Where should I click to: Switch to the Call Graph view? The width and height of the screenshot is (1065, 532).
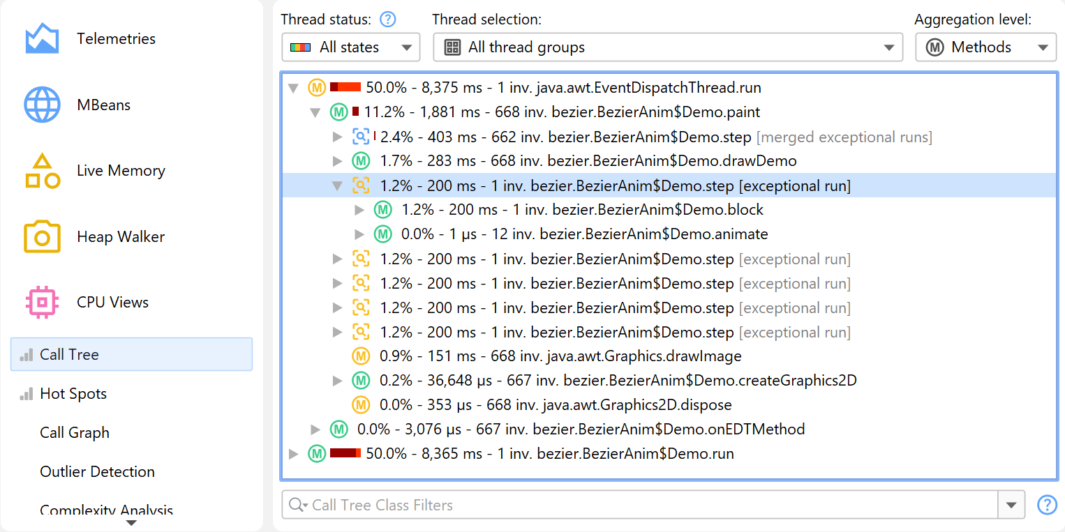[x=75, y=433]
